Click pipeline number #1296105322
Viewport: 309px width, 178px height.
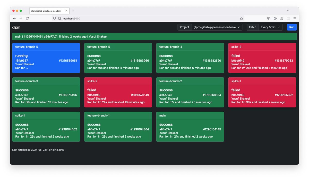pos(284,95)
